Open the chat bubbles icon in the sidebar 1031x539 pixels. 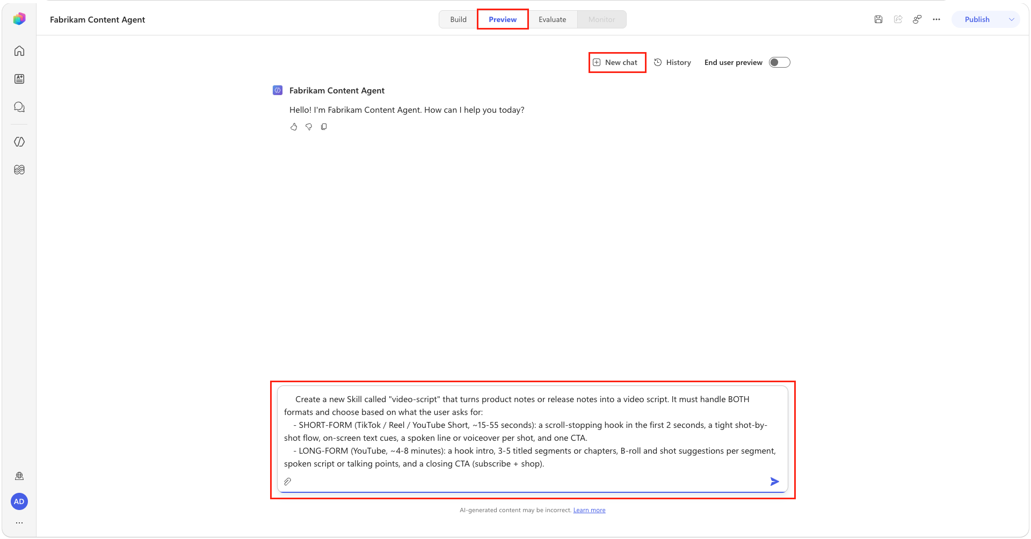coord(19,107)
